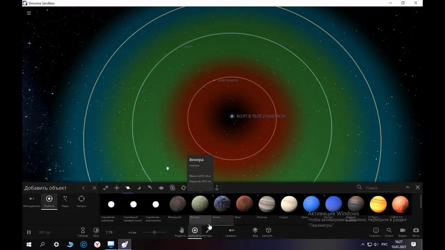Click the 201 сут elapsed time readout
Image resolution: width=445 pixels, height=250 pixels.
tap(44, 232)
